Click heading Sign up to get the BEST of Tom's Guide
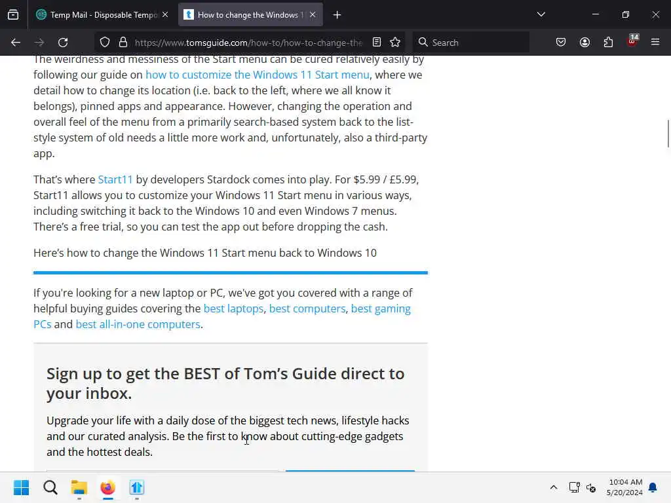The height and width of the screenshot is (503, 671). 225,384
